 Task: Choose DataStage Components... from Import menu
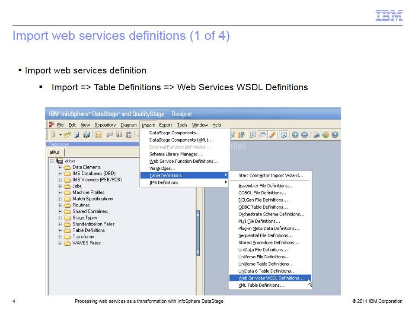185,133
